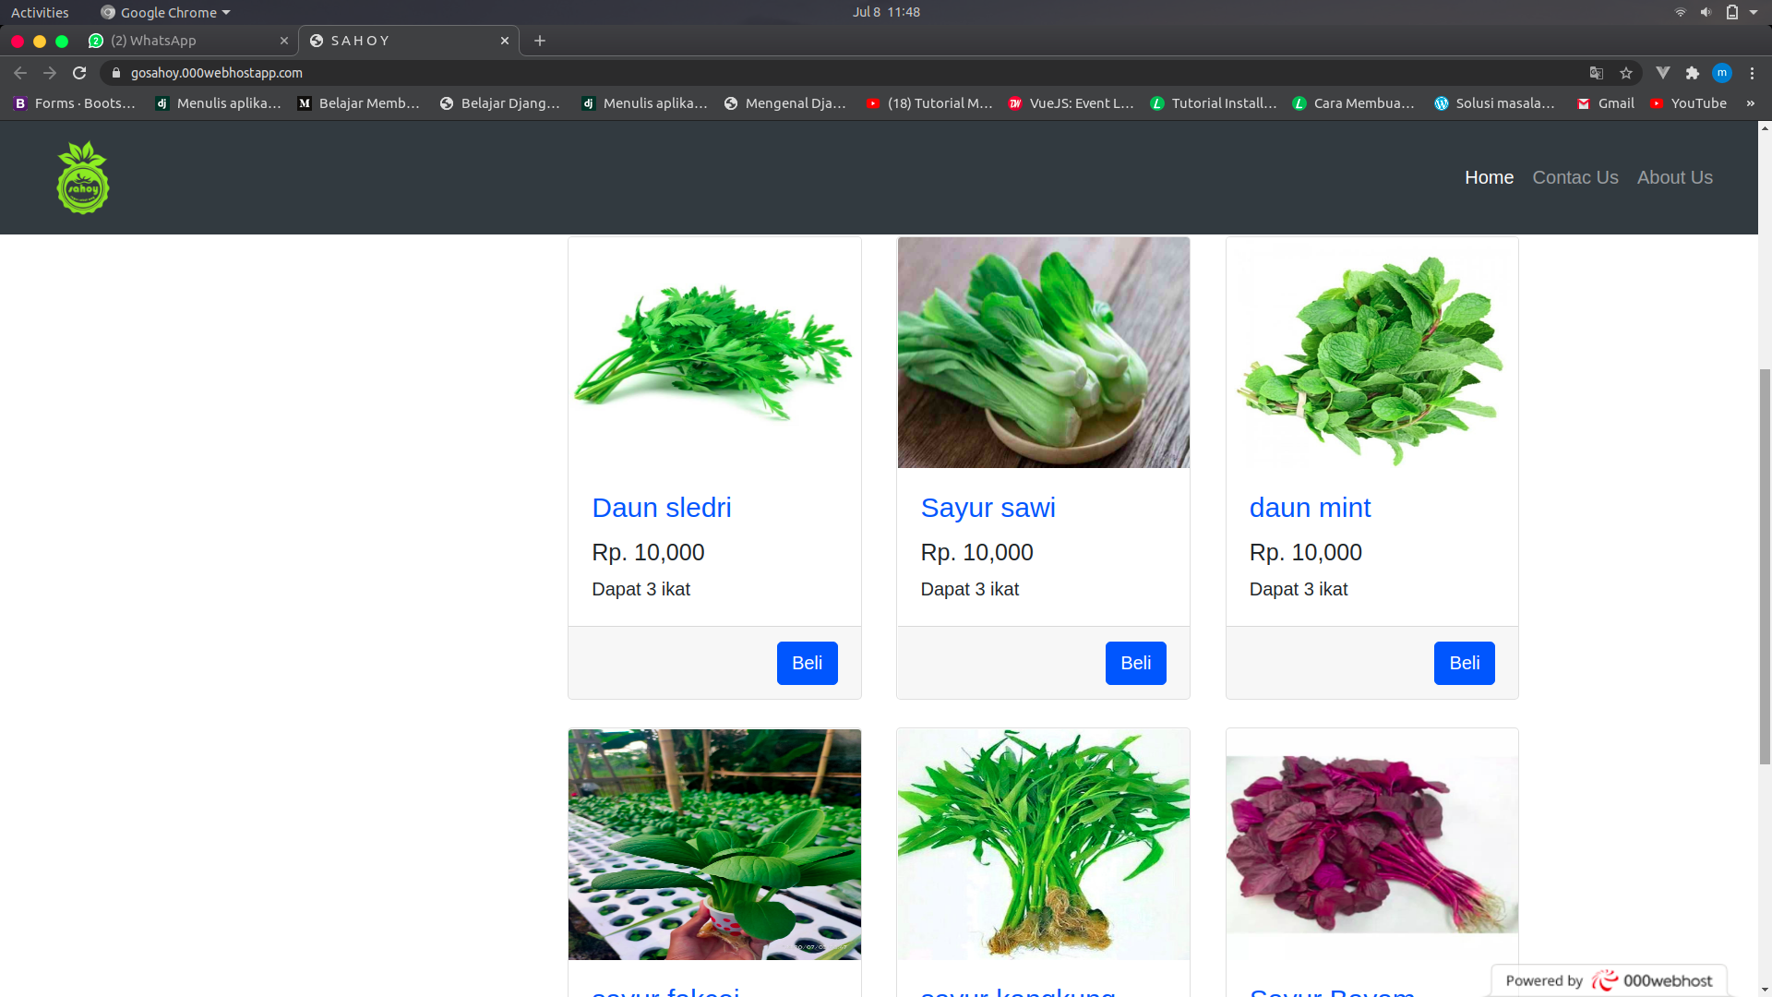Screen dimensions: 1772x997
Task: Click the Jul 8 11:48 clock
Action: (886, 12)
